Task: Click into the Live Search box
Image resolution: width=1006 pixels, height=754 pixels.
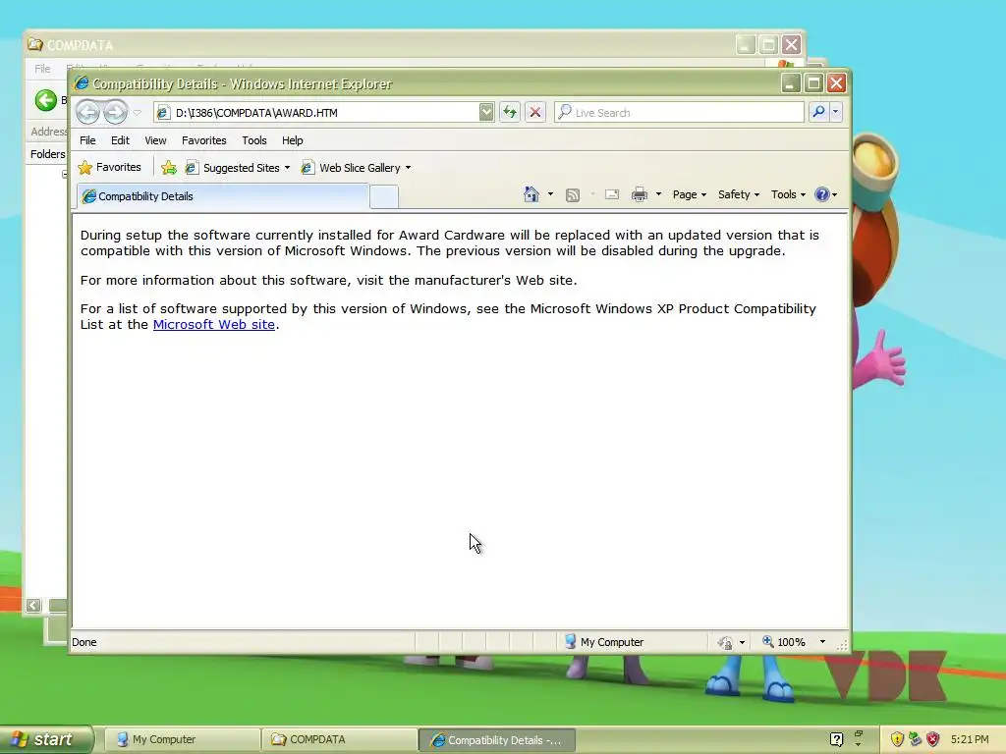Action: [x=679, y=113]
